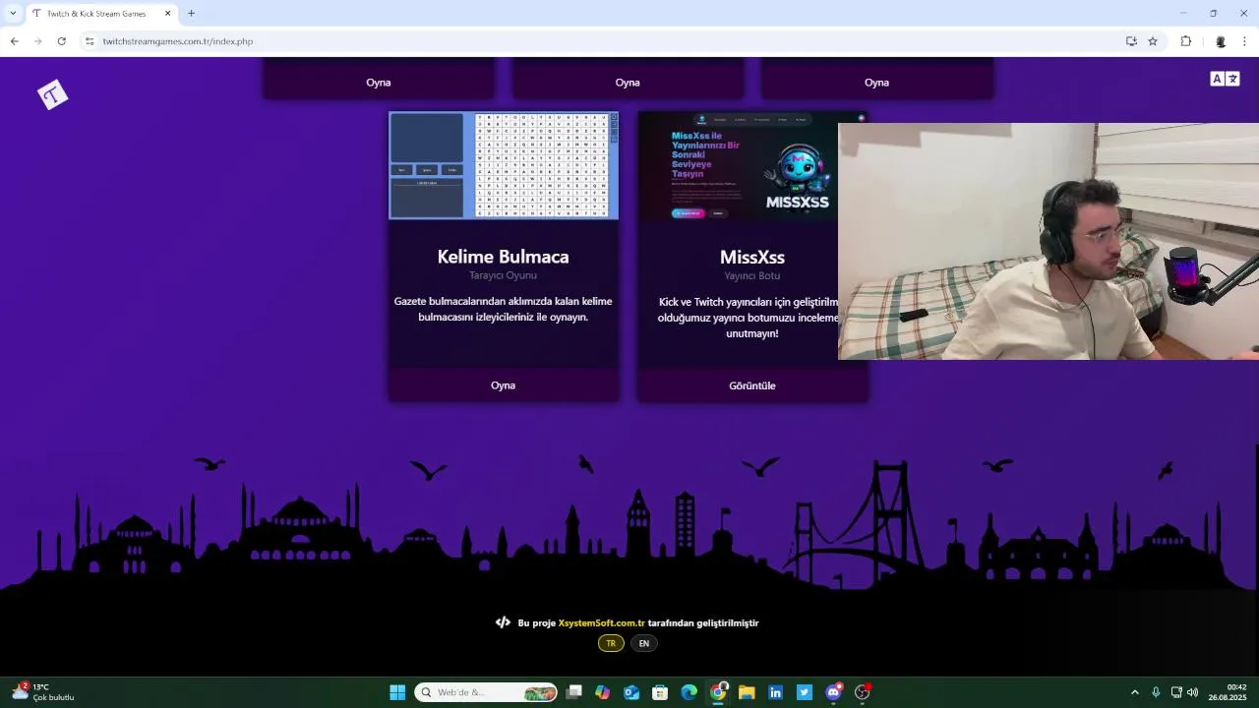
Task: Close the Twitch & Kick Stream Games tab
Action: coord(167,14)
